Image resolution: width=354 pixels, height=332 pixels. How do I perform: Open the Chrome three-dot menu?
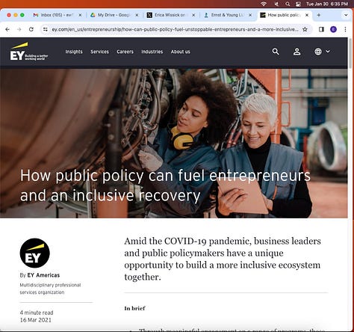(x=345, y=29)
